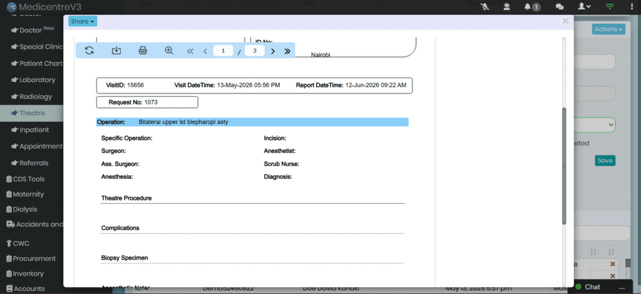Image resolution: width=641 pixels, height=294 pixels.
Task: Expand Inventory section
Action: [x=25, y=273]
